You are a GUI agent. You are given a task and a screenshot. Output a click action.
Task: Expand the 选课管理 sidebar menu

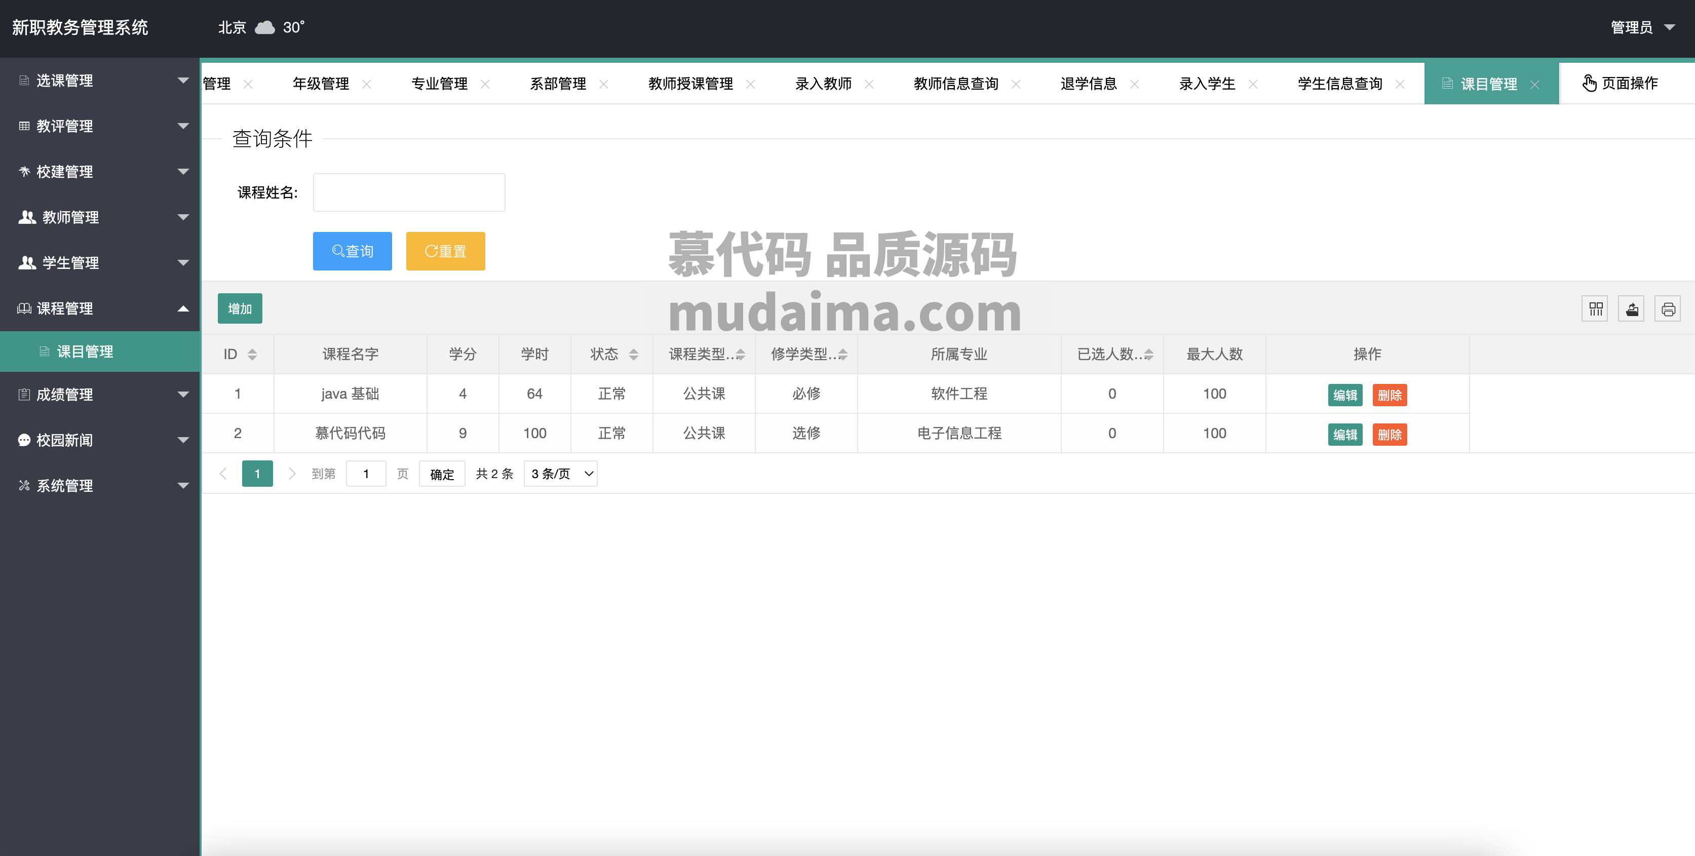point(100,81)
